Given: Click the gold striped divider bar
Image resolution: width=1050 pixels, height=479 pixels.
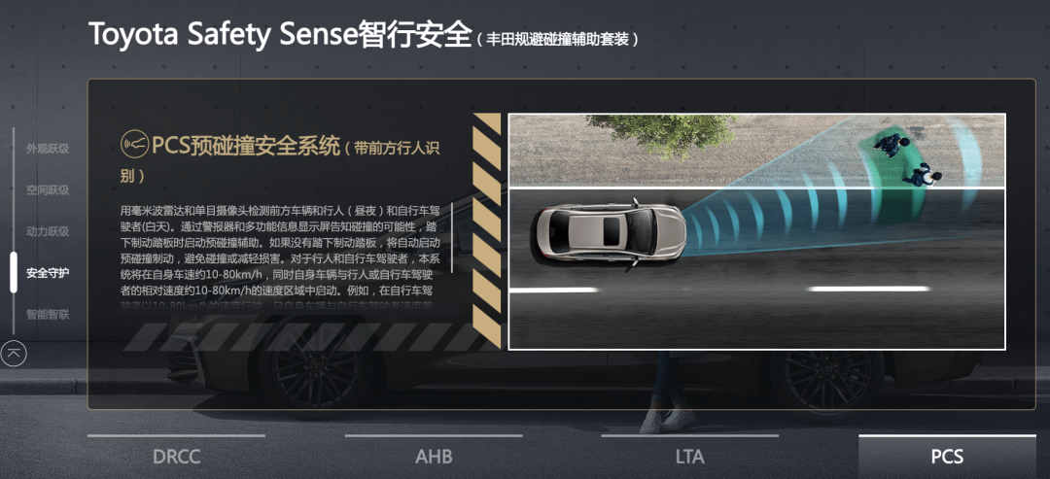Looking at the screenshot, I should [487, 231].
